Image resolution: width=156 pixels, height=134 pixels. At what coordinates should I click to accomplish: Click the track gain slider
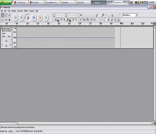coord(6,41)
